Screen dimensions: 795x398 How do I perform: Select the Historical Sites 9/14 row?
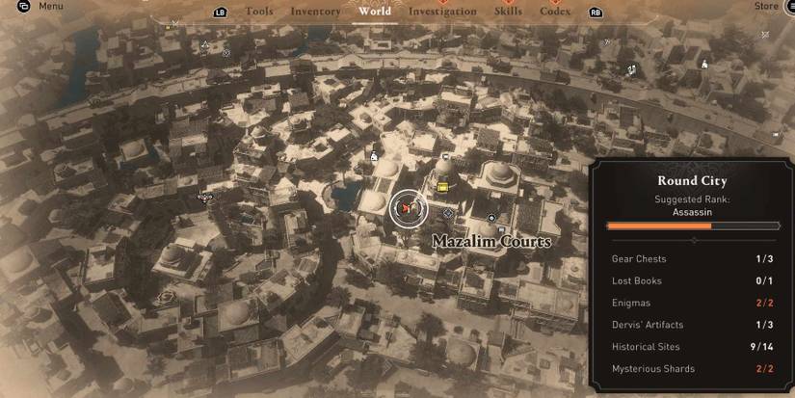[693, 347]
